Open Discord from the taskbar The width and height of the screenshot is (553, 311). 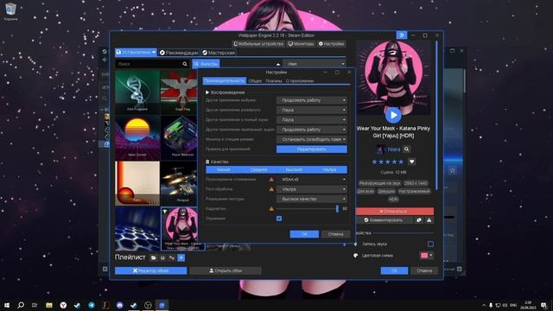click(x=119, y=305)
